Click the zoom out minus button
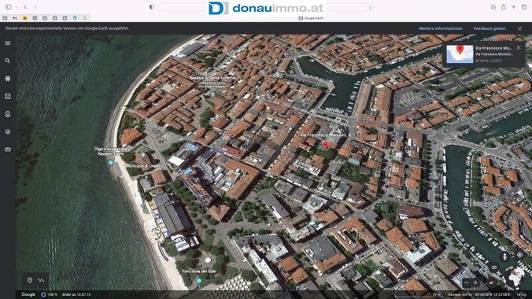Screen dimensions: 532x299 tap(467, 282)
